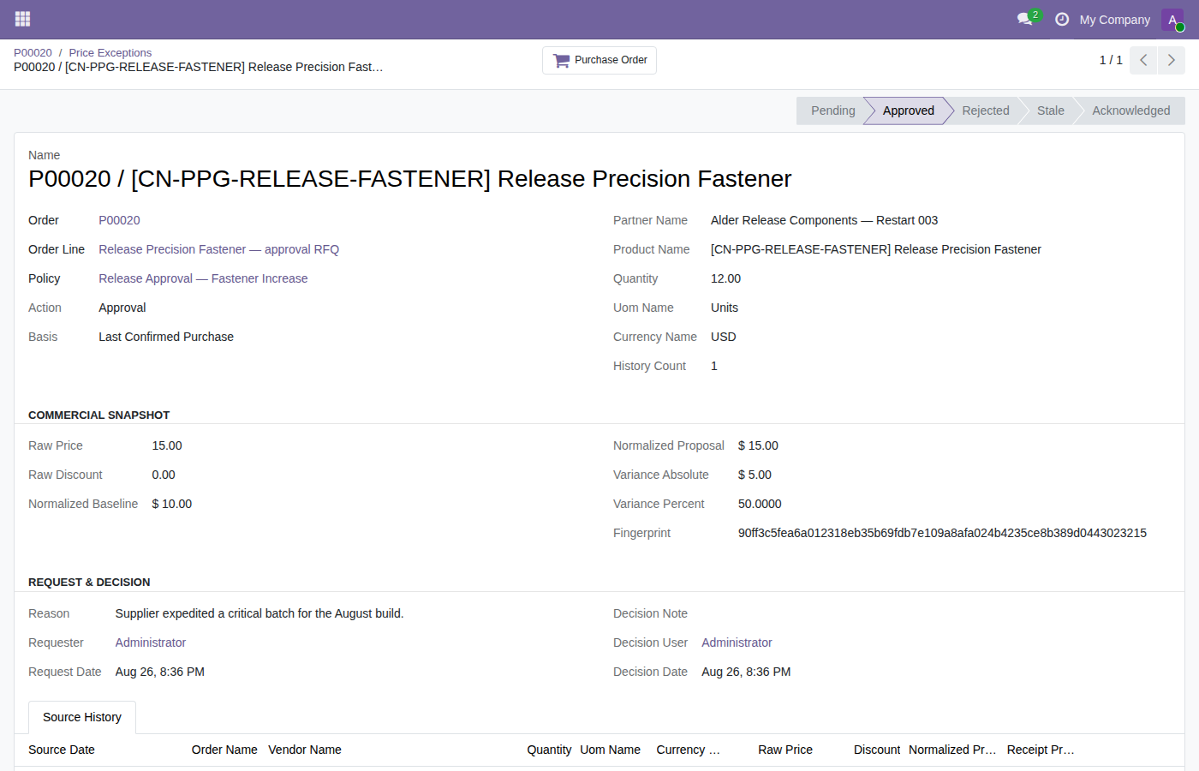Click the Variance Percent value 50.0000

(760, 504)
